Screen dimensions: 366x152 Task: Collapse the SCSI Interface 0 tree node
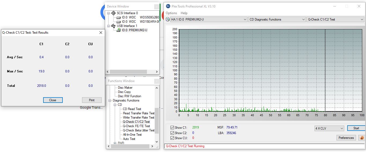(109, 13)
